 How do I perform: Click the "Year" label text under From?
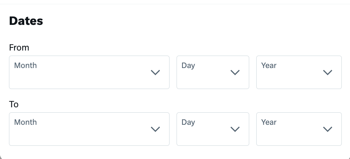269,65
